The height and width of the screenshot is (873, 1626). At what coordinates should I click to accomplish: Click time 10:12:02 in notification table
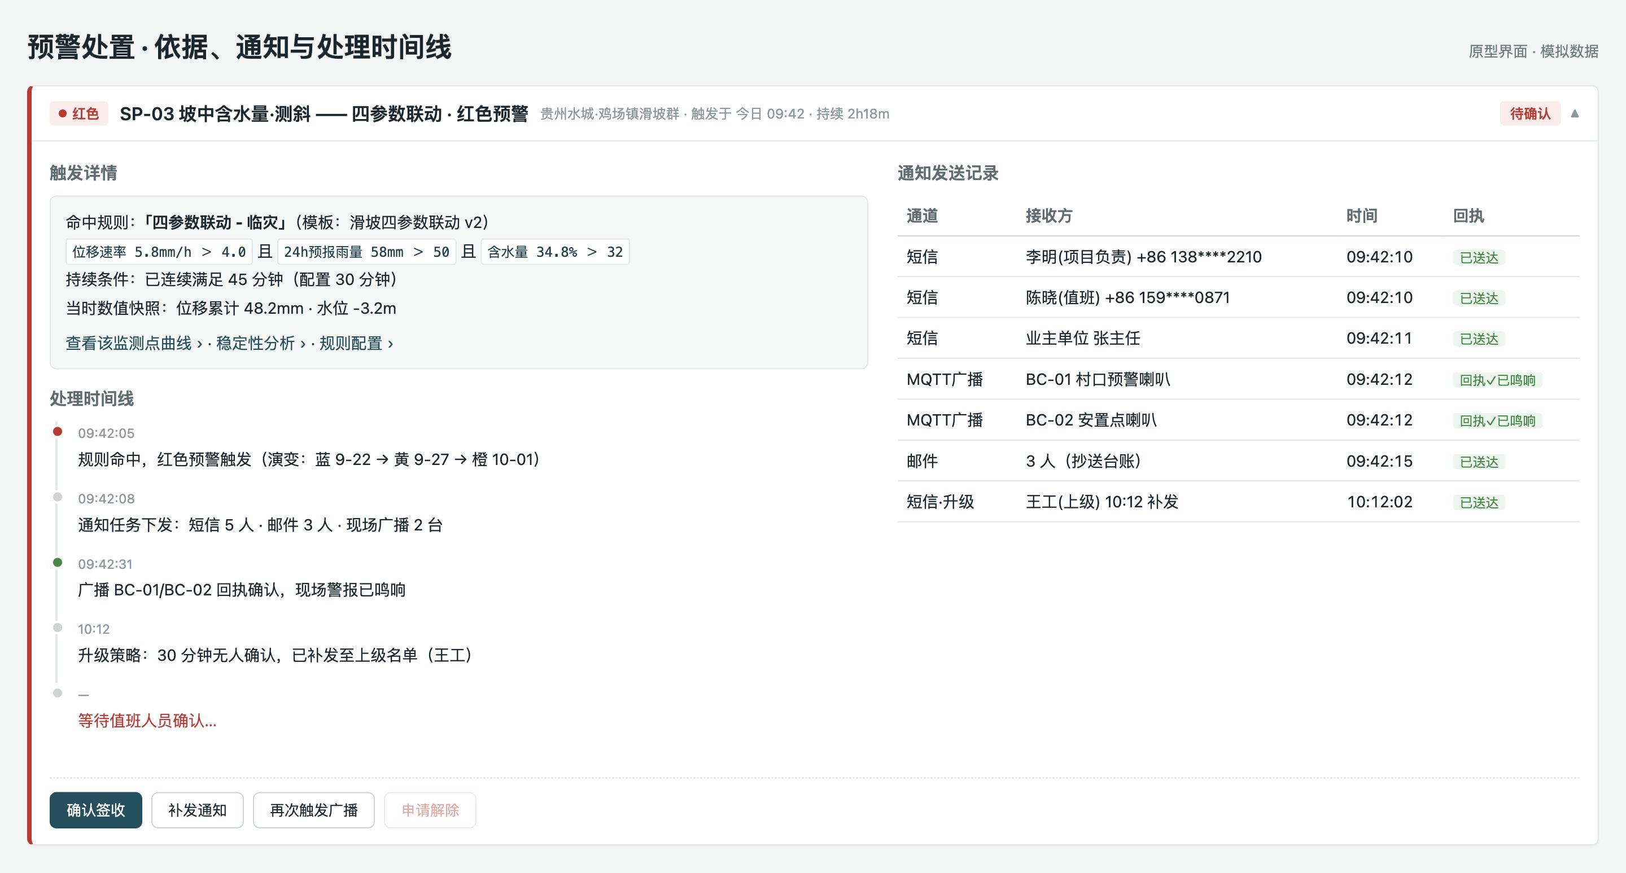(x=1379, y=502)
